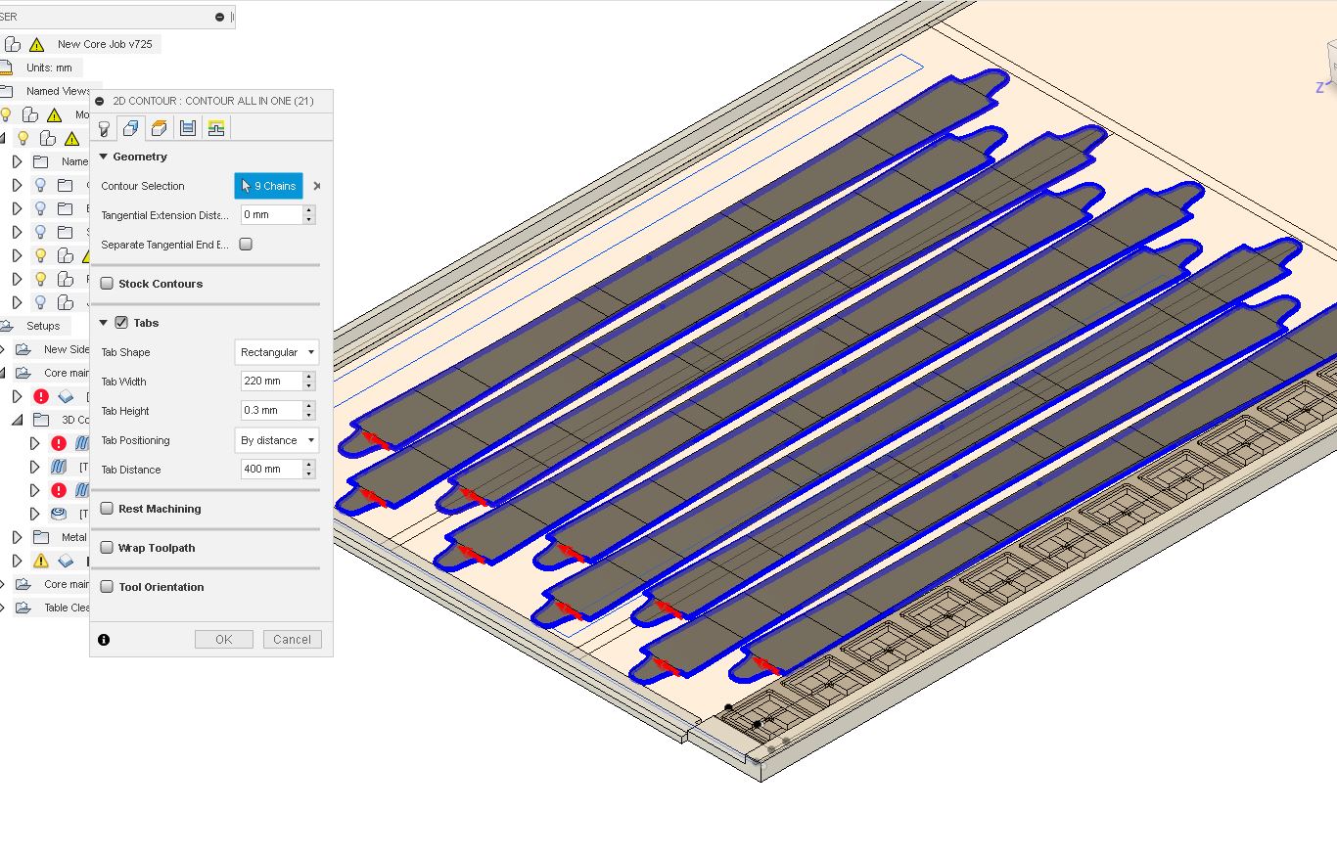Open the Tab Shape dropdown
Screen dimensions: 1337x856
tap(277, 351)
